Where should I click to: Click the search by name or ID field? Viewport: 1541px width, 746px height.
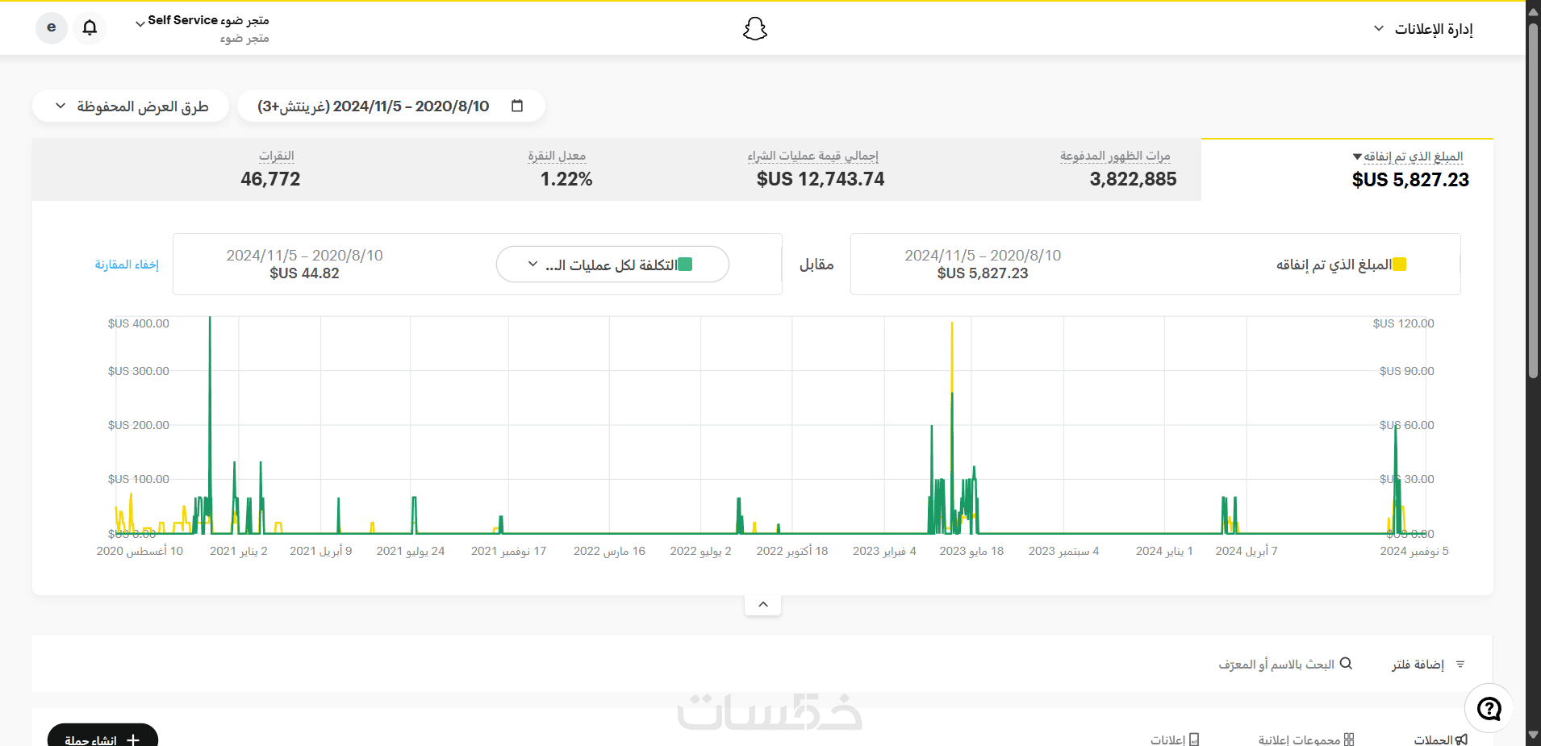coord(1284,664)
